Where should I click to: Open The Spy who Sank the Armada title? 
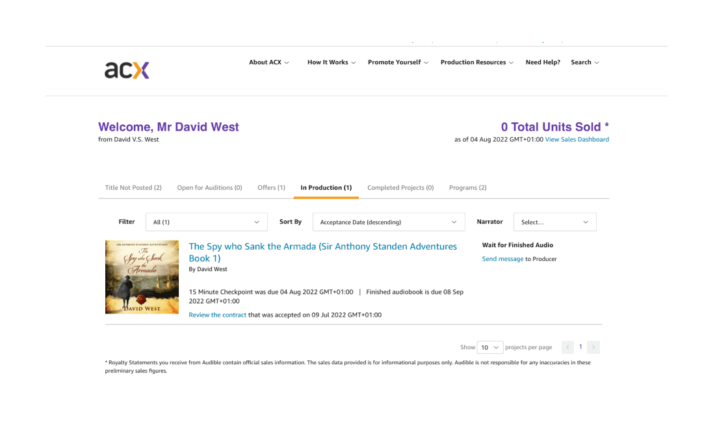click(x=323, y=252)
